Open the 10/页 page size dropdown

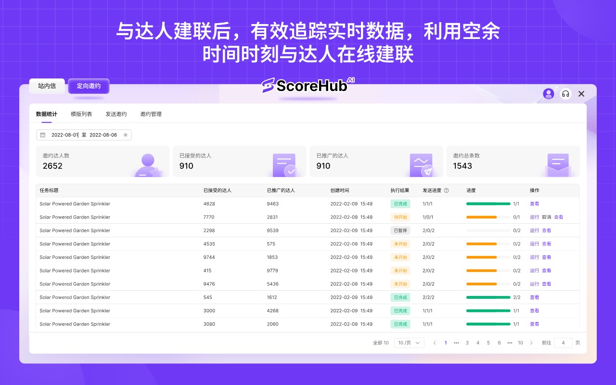(x=409, y=343)
